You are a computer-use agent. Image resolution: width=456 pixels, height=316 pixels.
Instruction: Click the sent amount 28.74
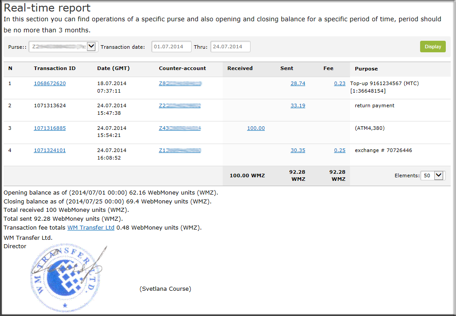point(298,83)
